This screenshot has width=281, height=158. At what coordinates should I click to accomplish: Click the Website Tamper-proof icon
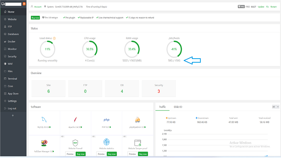tap(138, 143)
